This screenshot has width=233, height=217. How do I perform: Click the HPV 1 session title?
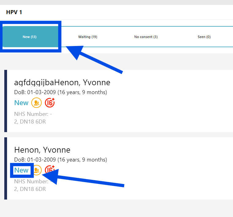click(14, 13)
